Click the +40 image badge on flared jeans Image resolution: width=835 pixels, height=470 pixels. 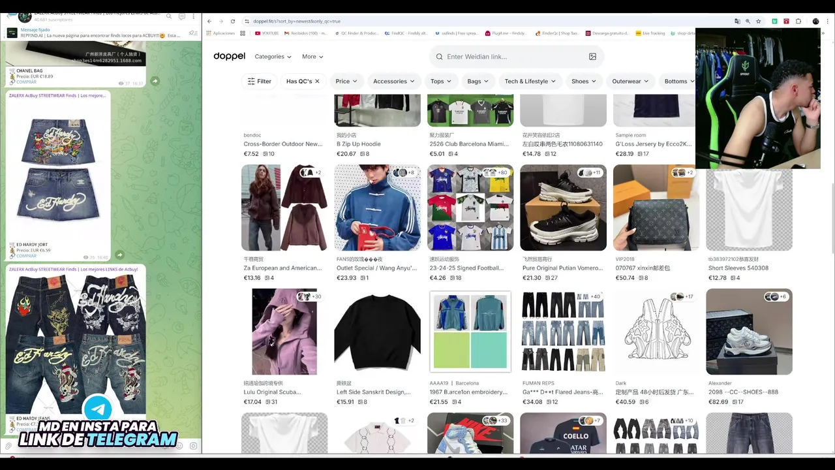(590, 296)
